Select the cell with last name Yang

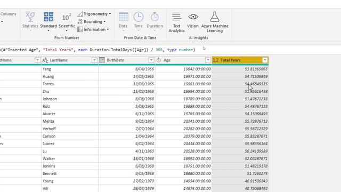coord(70,69)
